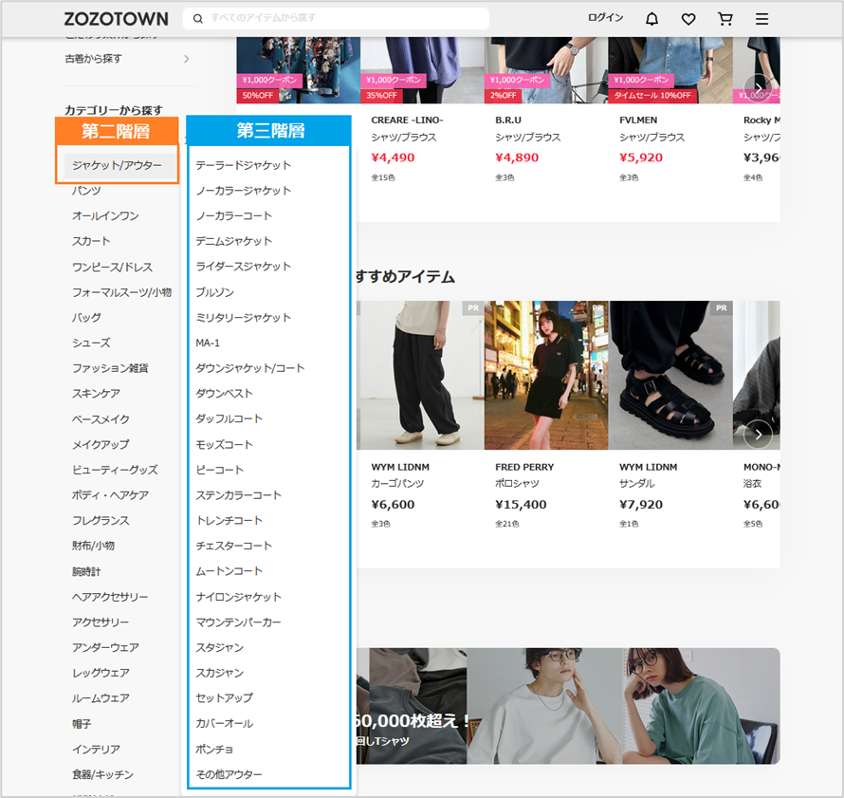Choose ミリタリージャケット subcategory
The width and height of the screenshot is (844, 798).
(244, 318)
